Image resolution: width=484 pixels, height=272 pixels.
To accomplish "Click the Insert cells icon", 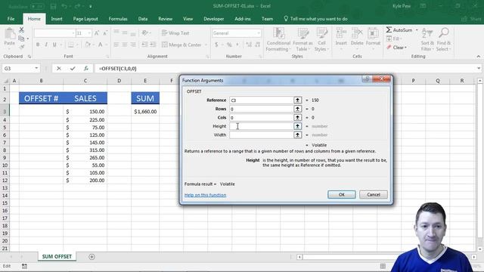I will (341, 33).
